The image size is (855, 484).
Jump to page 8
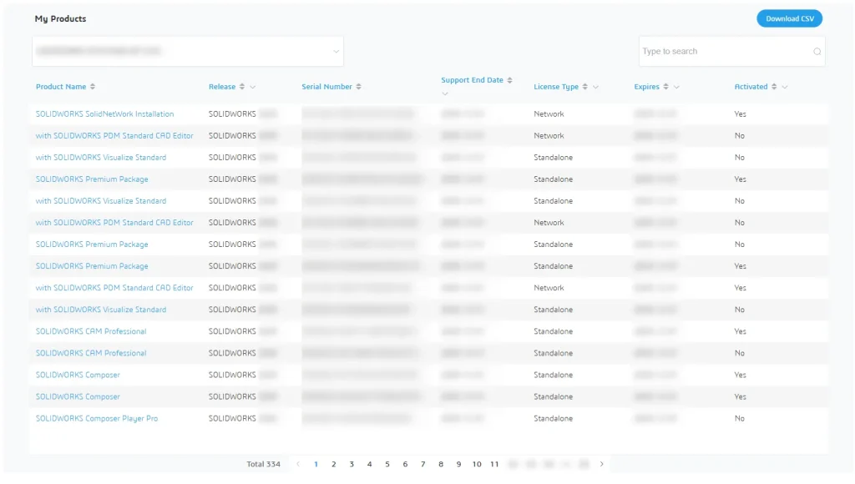(x=441, y=464)
